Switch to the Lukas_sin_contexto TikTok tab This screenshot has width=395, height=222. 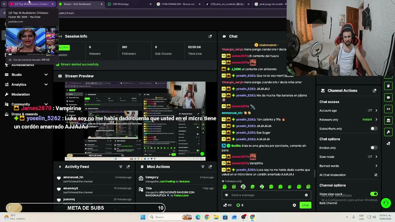coord(227,4)
